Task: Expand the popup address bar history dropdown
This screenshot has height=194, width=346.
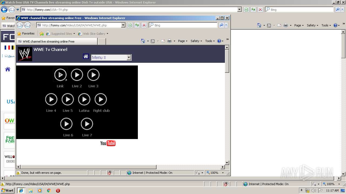Action: click(123, 25)
